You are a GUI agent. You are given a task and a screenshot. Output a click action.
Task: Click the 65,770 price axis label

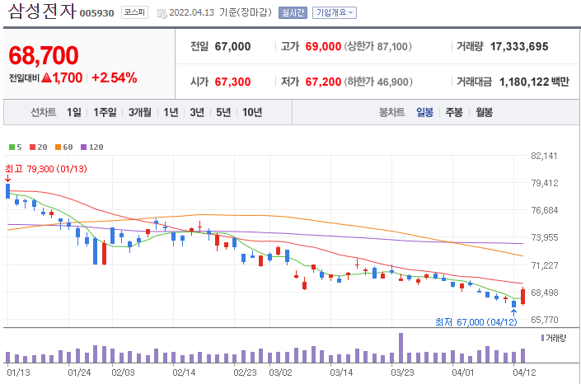click(x=544, y=320)
